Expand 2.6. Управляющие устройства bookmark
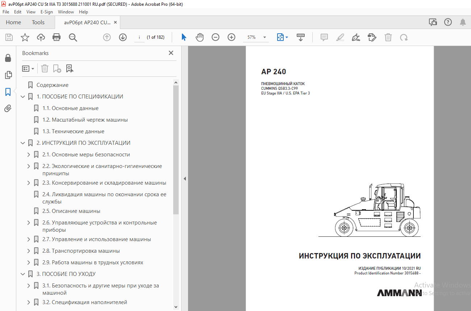Image resolution: width=471 pixels, height=311 pixels. [x=29, y=223]
